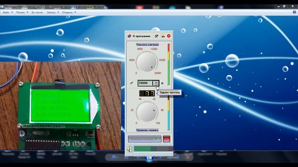Click the 100 mark on volume dial

158,123
